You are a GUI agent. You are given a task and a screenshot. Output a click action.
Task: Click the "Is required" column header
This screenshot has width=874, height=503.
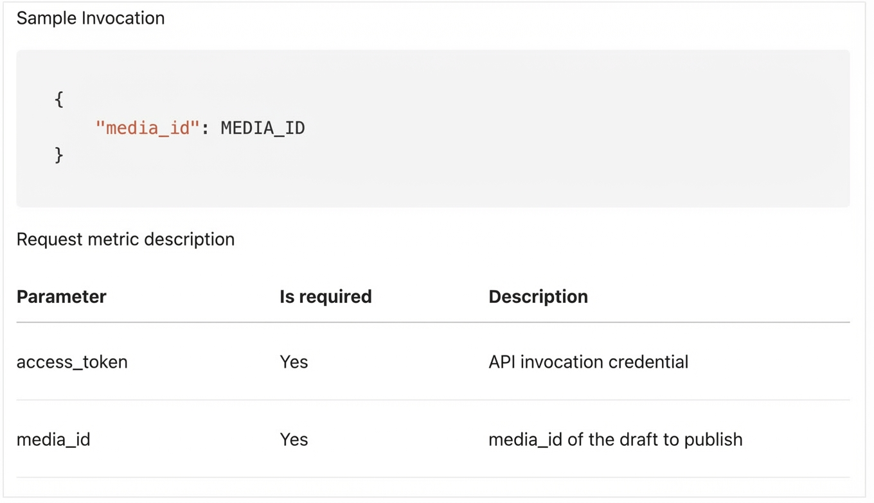[325, 296]
